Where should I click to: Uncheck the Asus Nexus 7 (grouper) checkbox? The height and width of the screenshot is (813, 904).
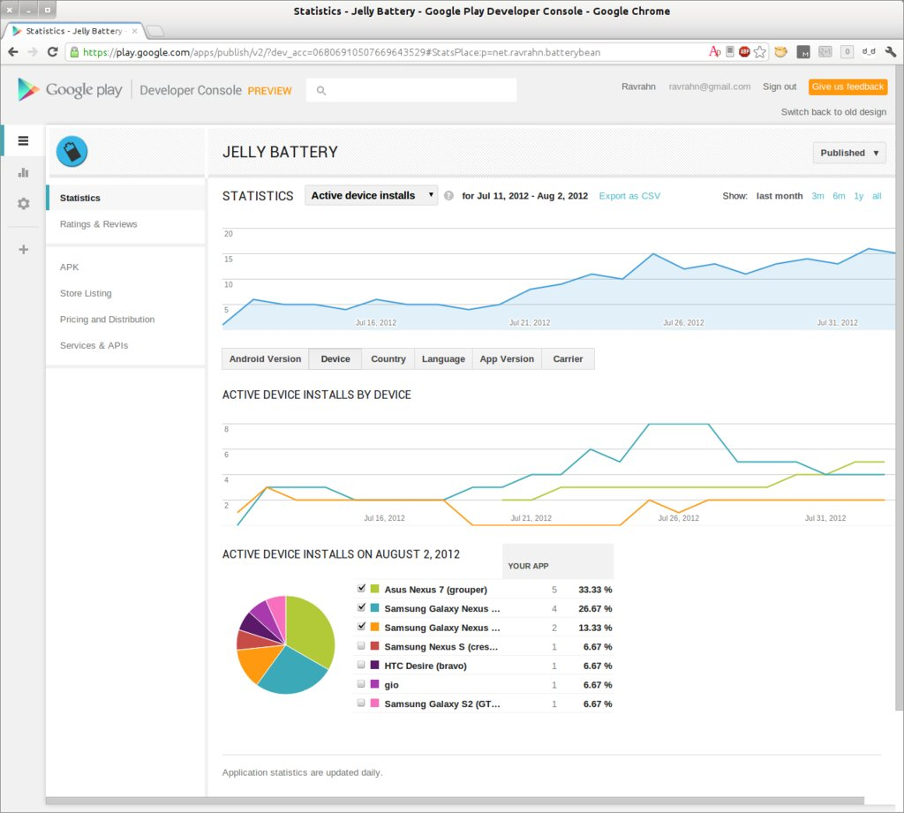tap(361, 589)
